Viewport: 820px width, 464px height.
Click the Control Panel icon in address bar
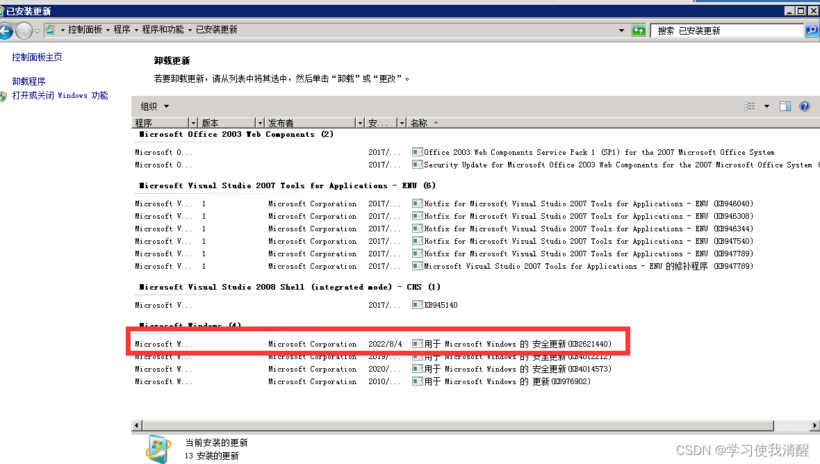[50, 30]
